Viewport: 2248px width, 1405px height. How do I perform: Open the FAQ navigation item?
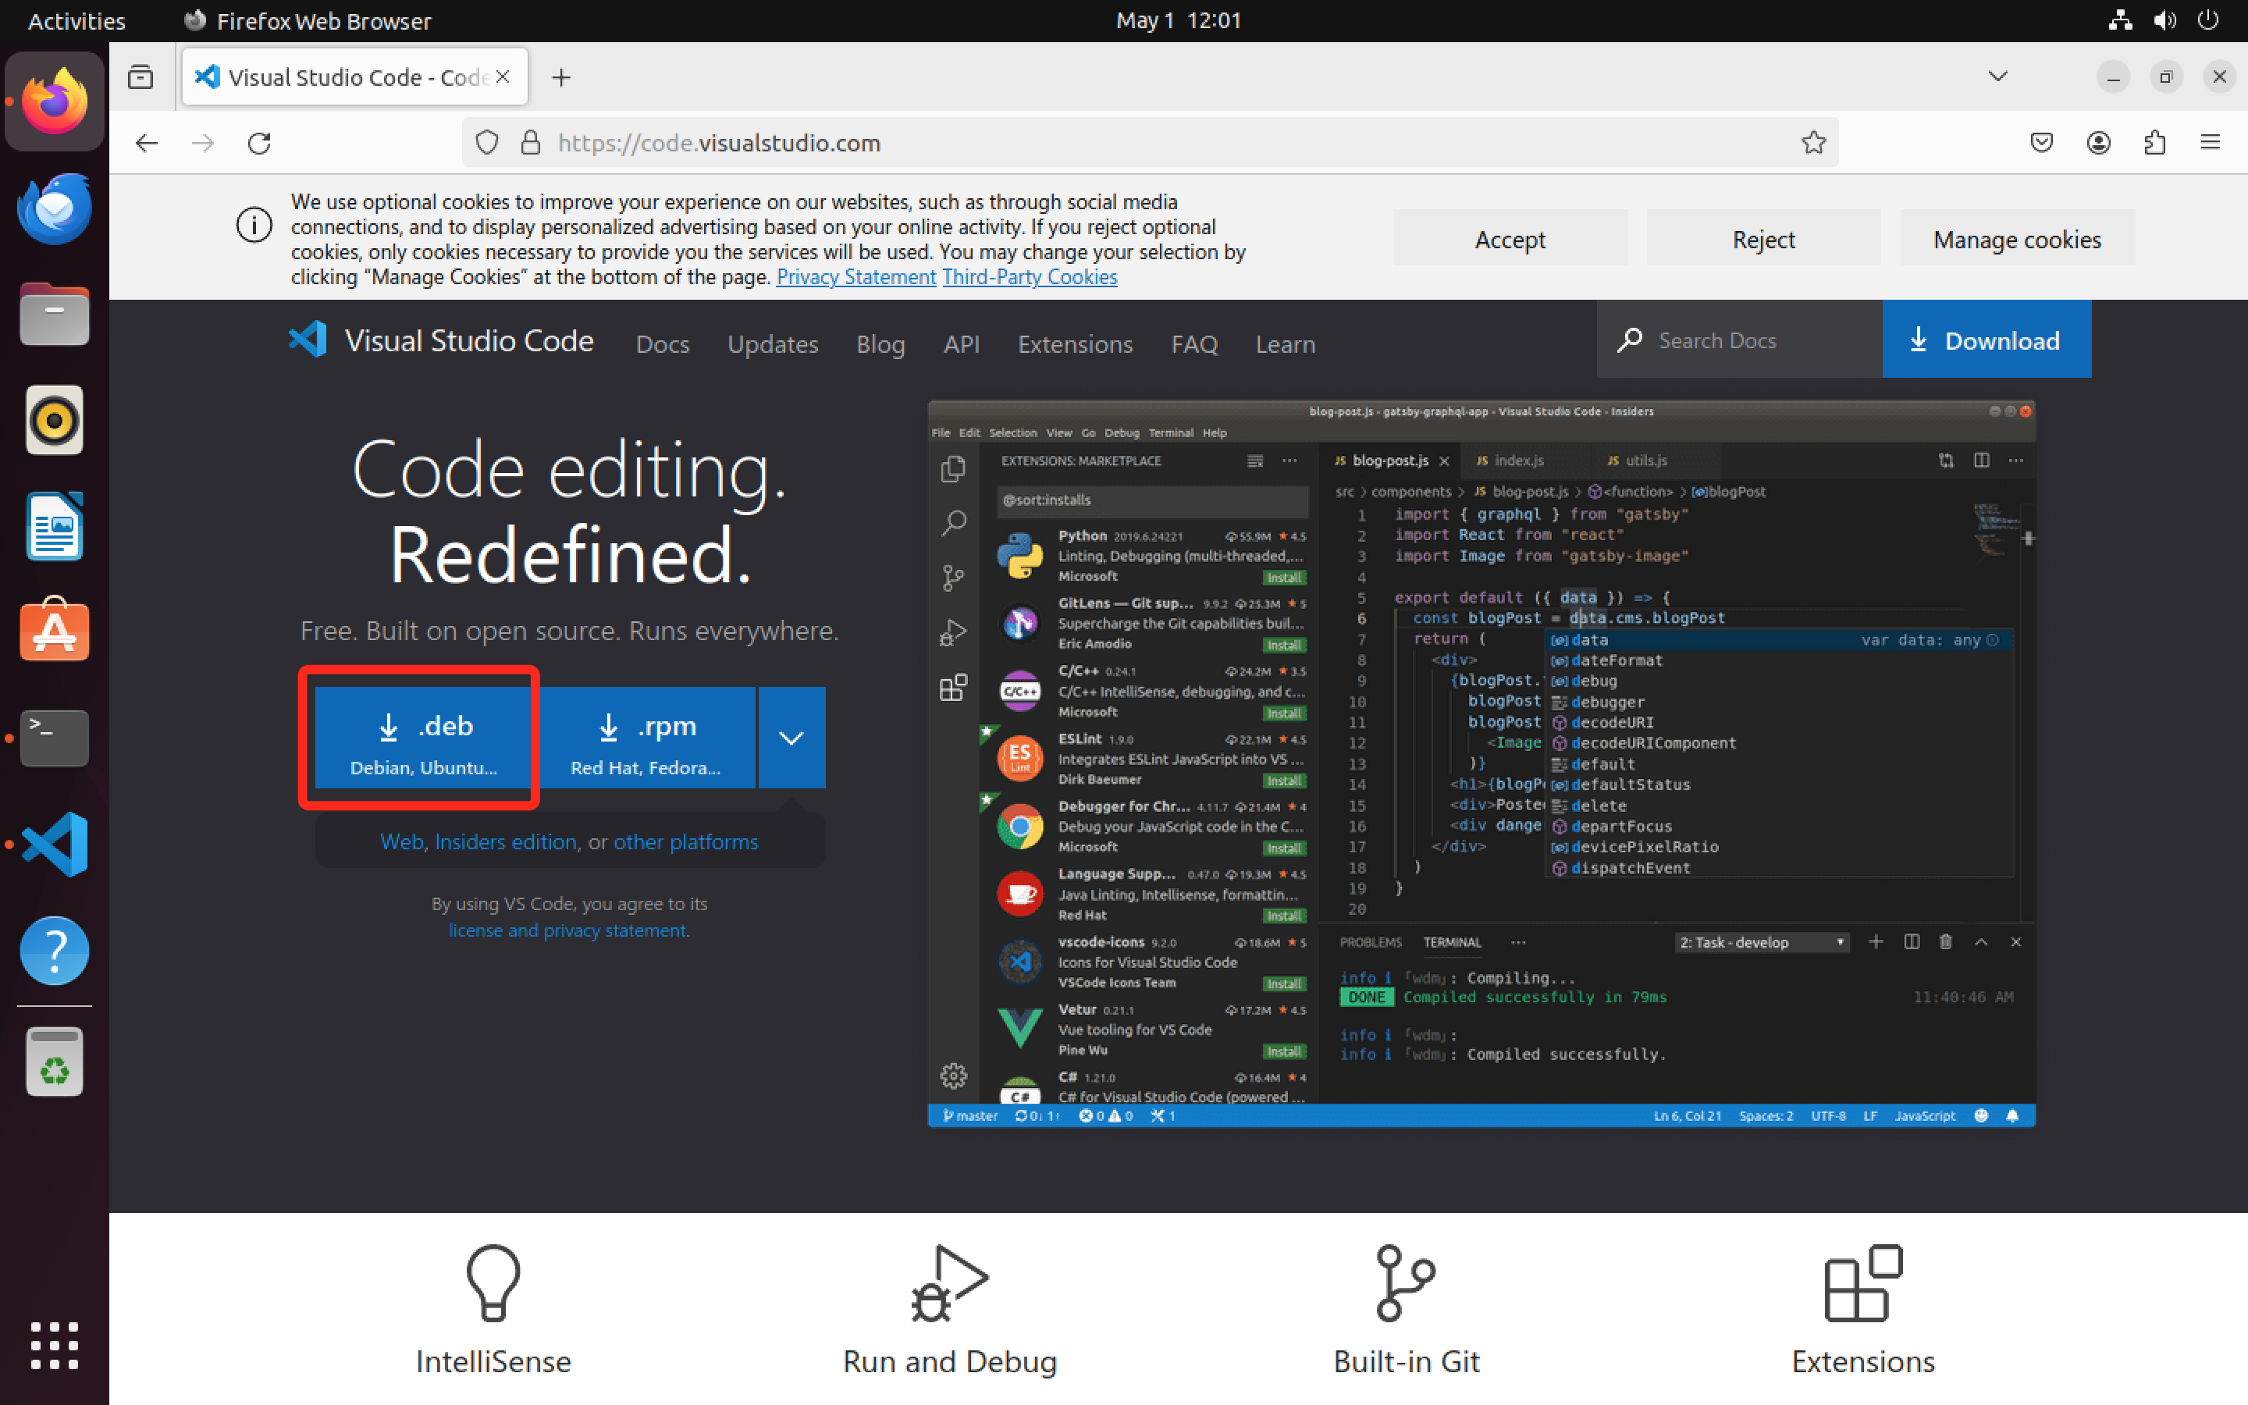pos(1193,343)
